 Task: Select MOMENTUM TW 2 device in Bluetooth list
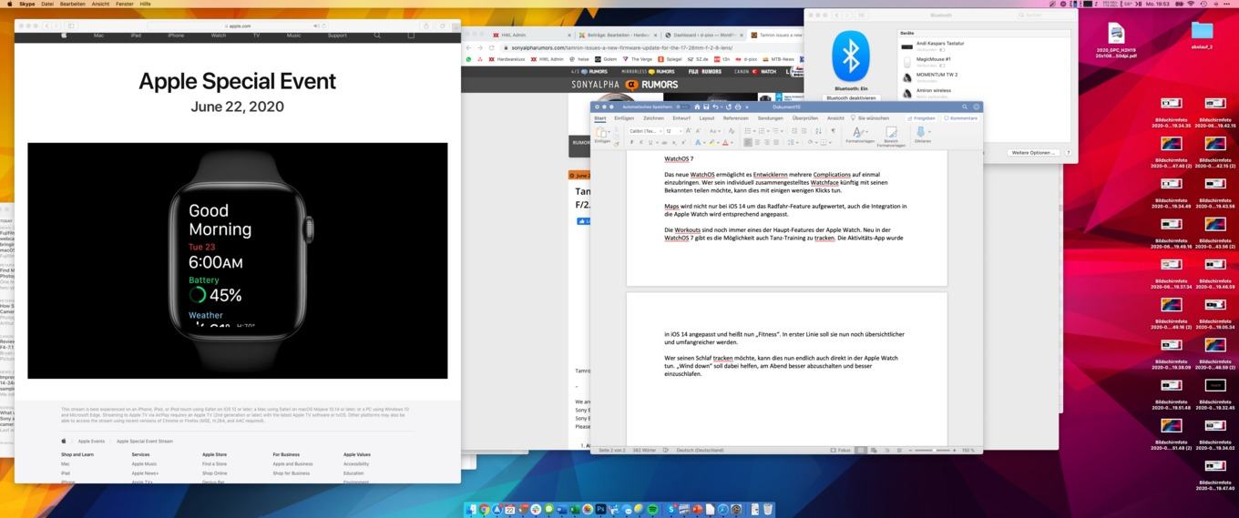[x=982, y=77]
